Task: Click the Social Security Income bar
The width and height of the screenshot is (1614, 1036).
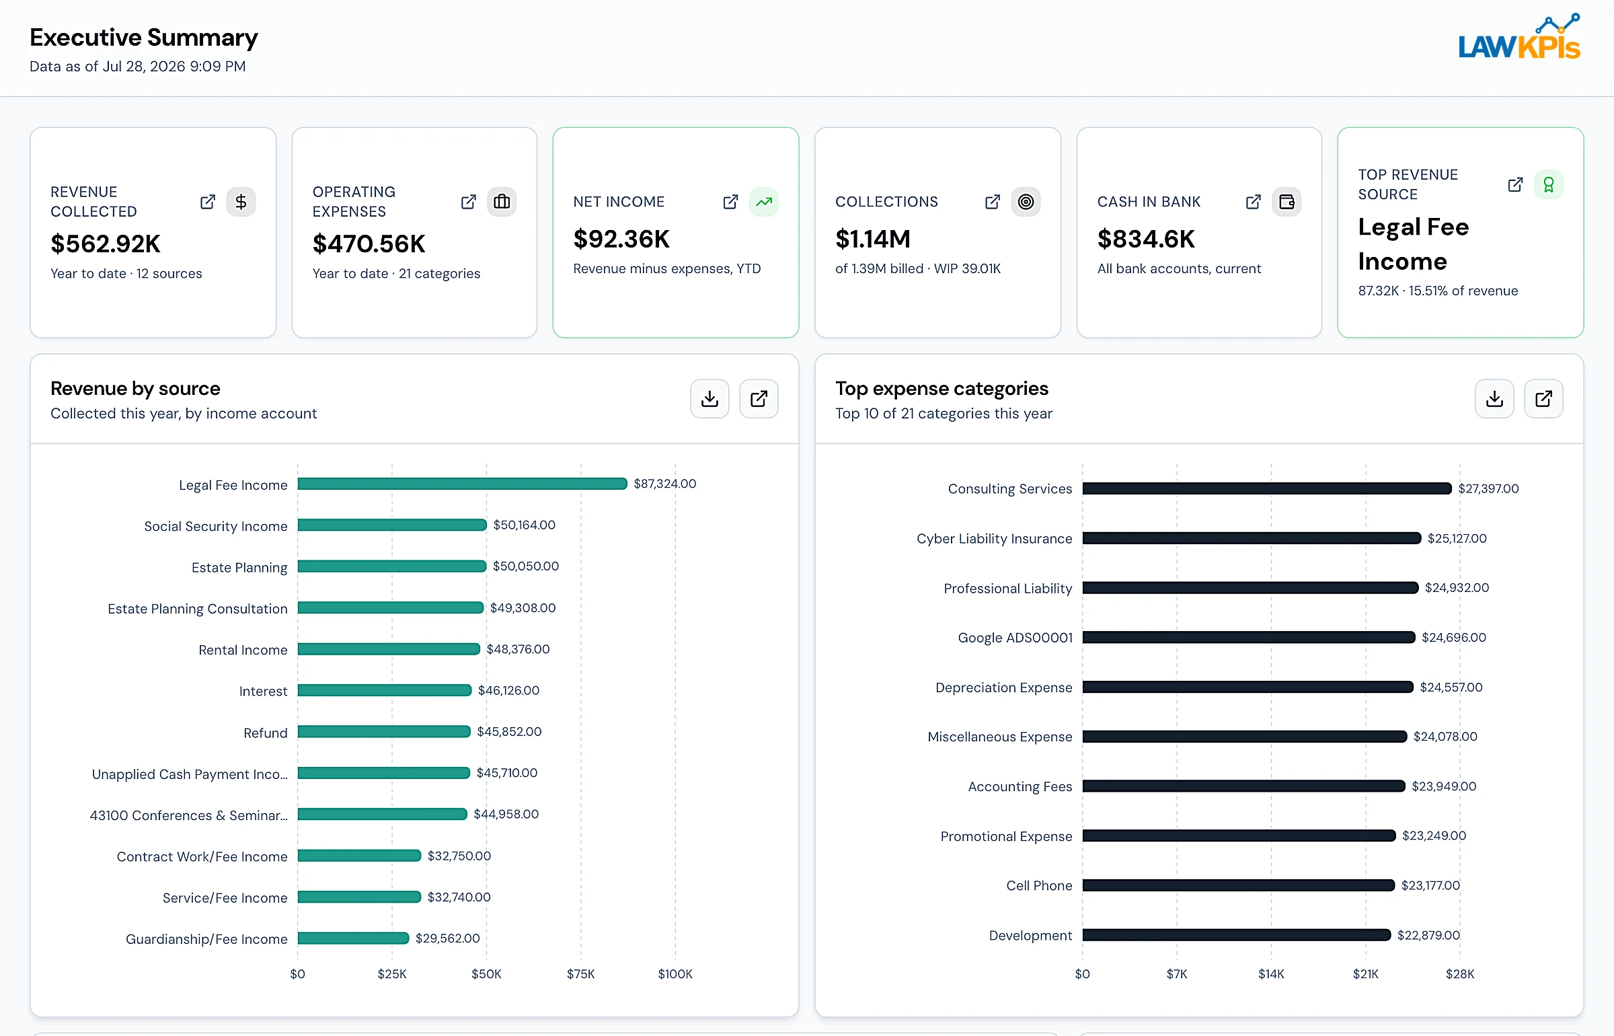Action: pyautogui.click(x=392, y=525)
